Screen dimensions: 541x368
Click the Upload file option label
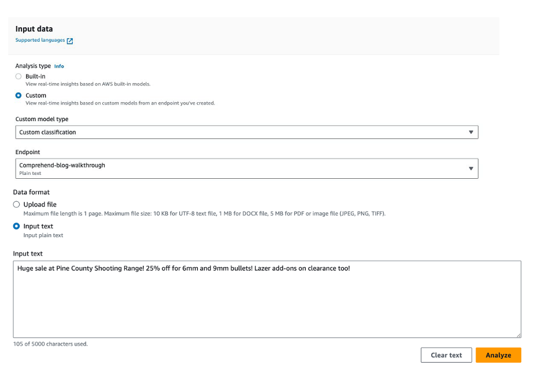click(x=40, y=205)
